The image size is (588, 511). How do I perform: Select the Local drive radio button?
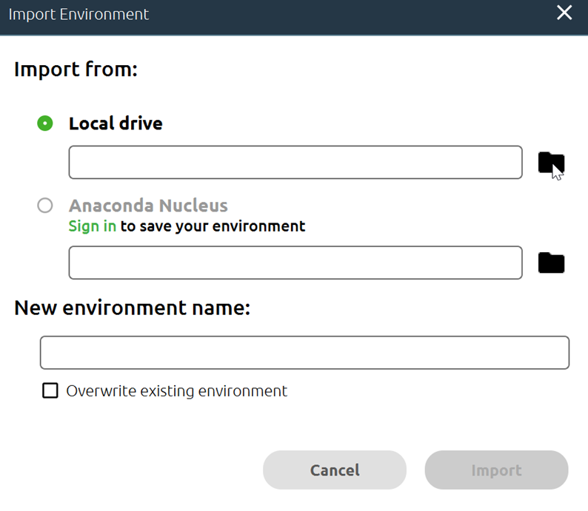tap(45, 123)
